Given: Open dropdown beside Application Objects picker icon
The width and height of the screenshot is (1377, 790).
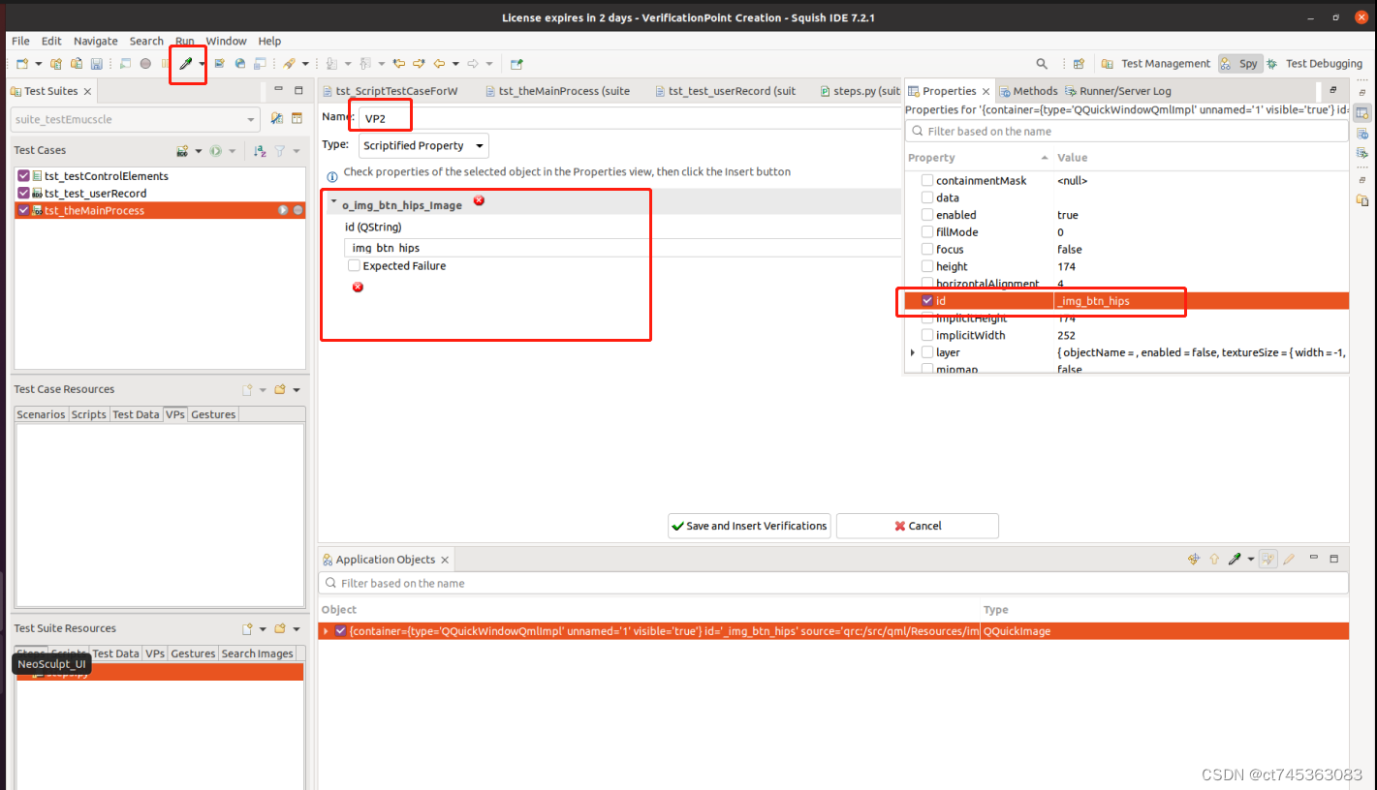Looking at the screenshot, I should 1251,560.
